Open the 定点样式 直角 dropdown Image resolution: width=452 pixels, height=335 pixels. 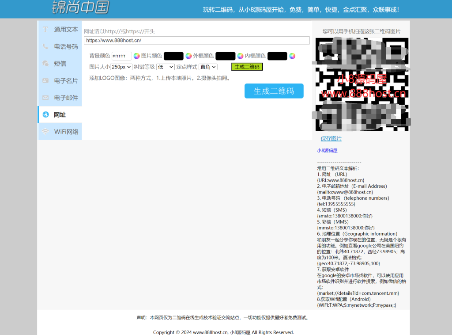pos(208,67)
